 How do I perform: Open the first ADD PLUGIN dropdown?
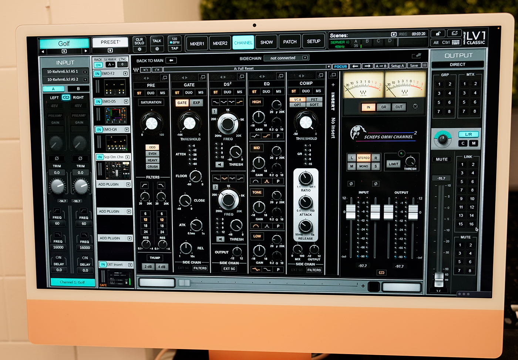pyautogui.click(x=128, y=184)
